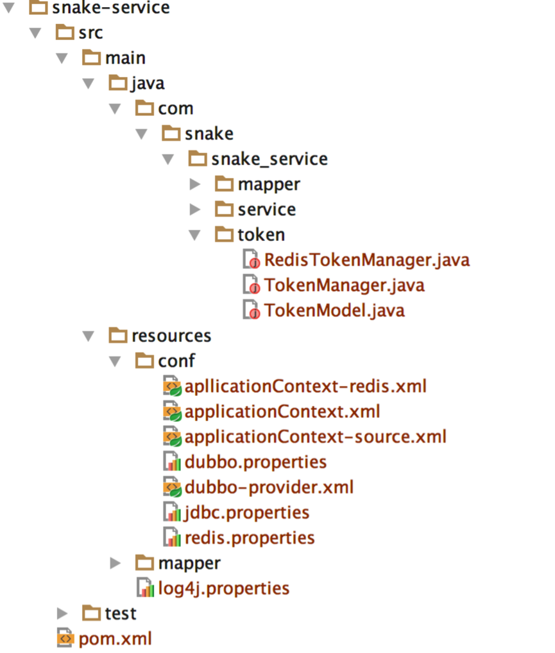Screen dimensions: 555x653
Task: Select dubbo-provider.xml file name
Action: tap(269, 487)
